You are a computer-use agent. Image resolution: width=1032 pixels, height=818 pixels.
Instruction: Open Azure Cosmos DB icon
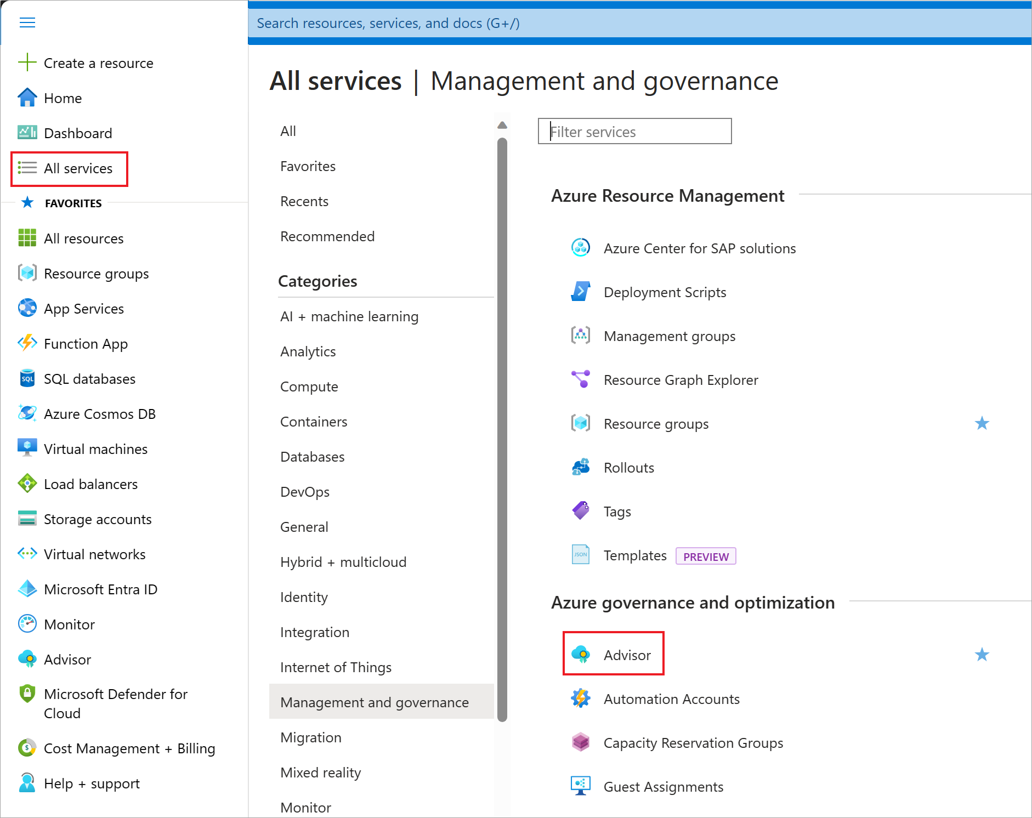tap(27, 413)
